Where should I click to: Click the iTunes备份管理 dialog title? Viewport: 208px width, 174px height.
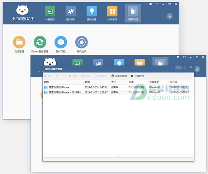pyautogui.click(x=53, y=69)
